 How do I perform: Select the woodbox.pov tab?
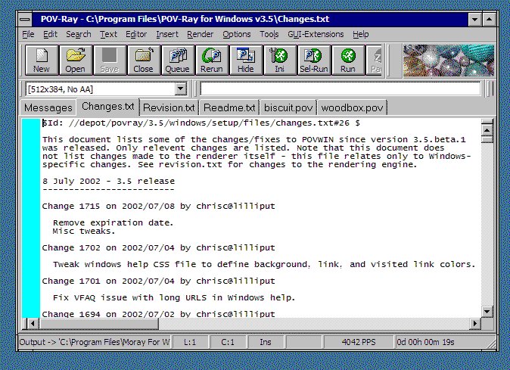click(352, 107)
